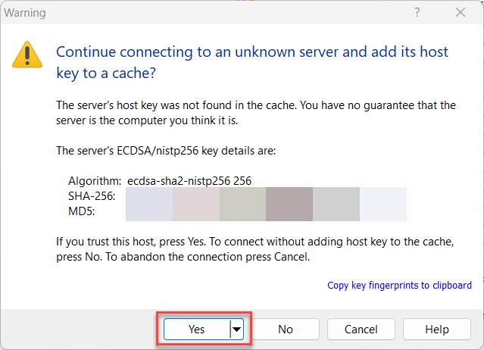
Task: Close the Warning dialog with X
Action: (x=460, y=12)
